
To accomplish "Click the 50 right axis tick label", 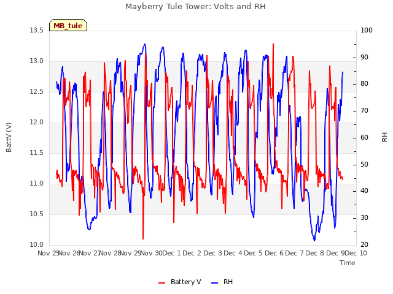I will 364,165.
